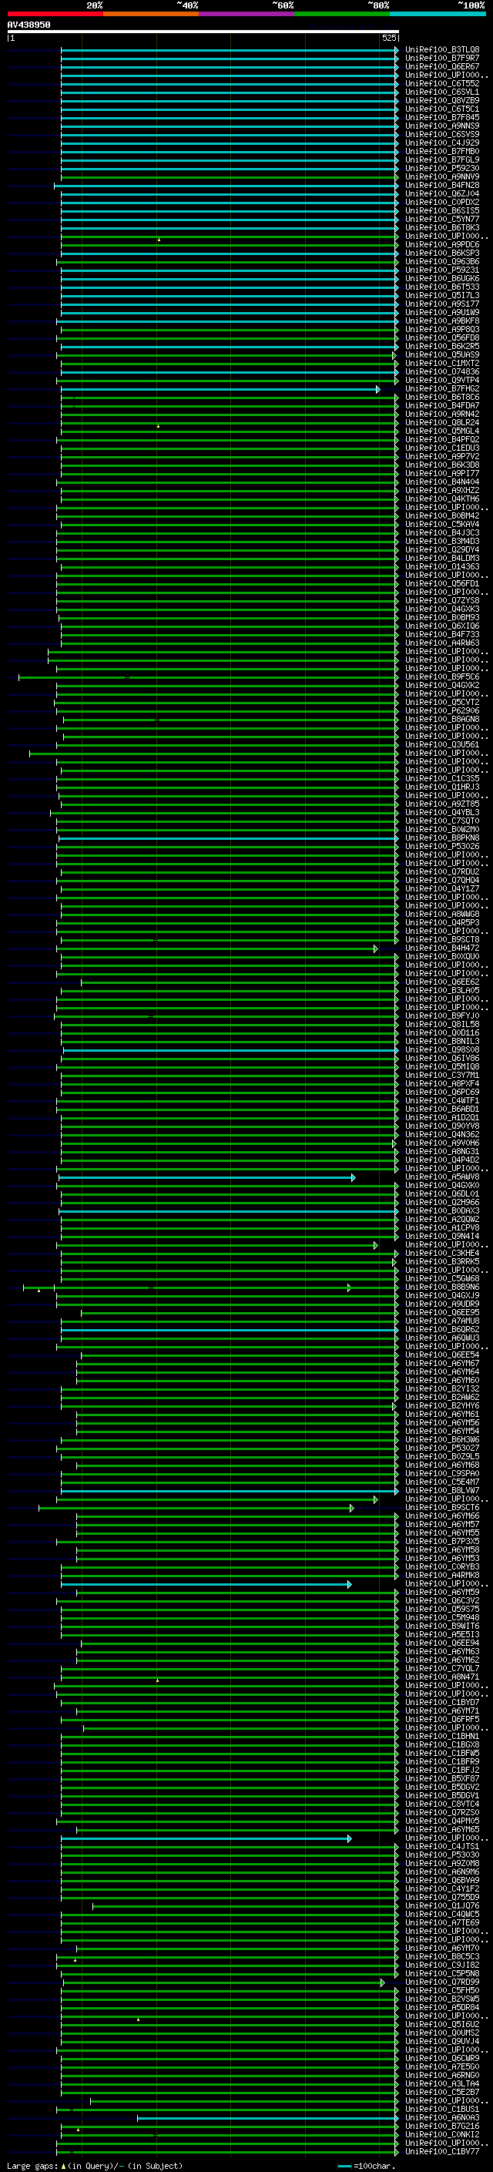Click the cyan alignment bar of UniRef100_Q98S08
The width and height of the screenshot is (493, 2172).
click(x=230, y=1051)
